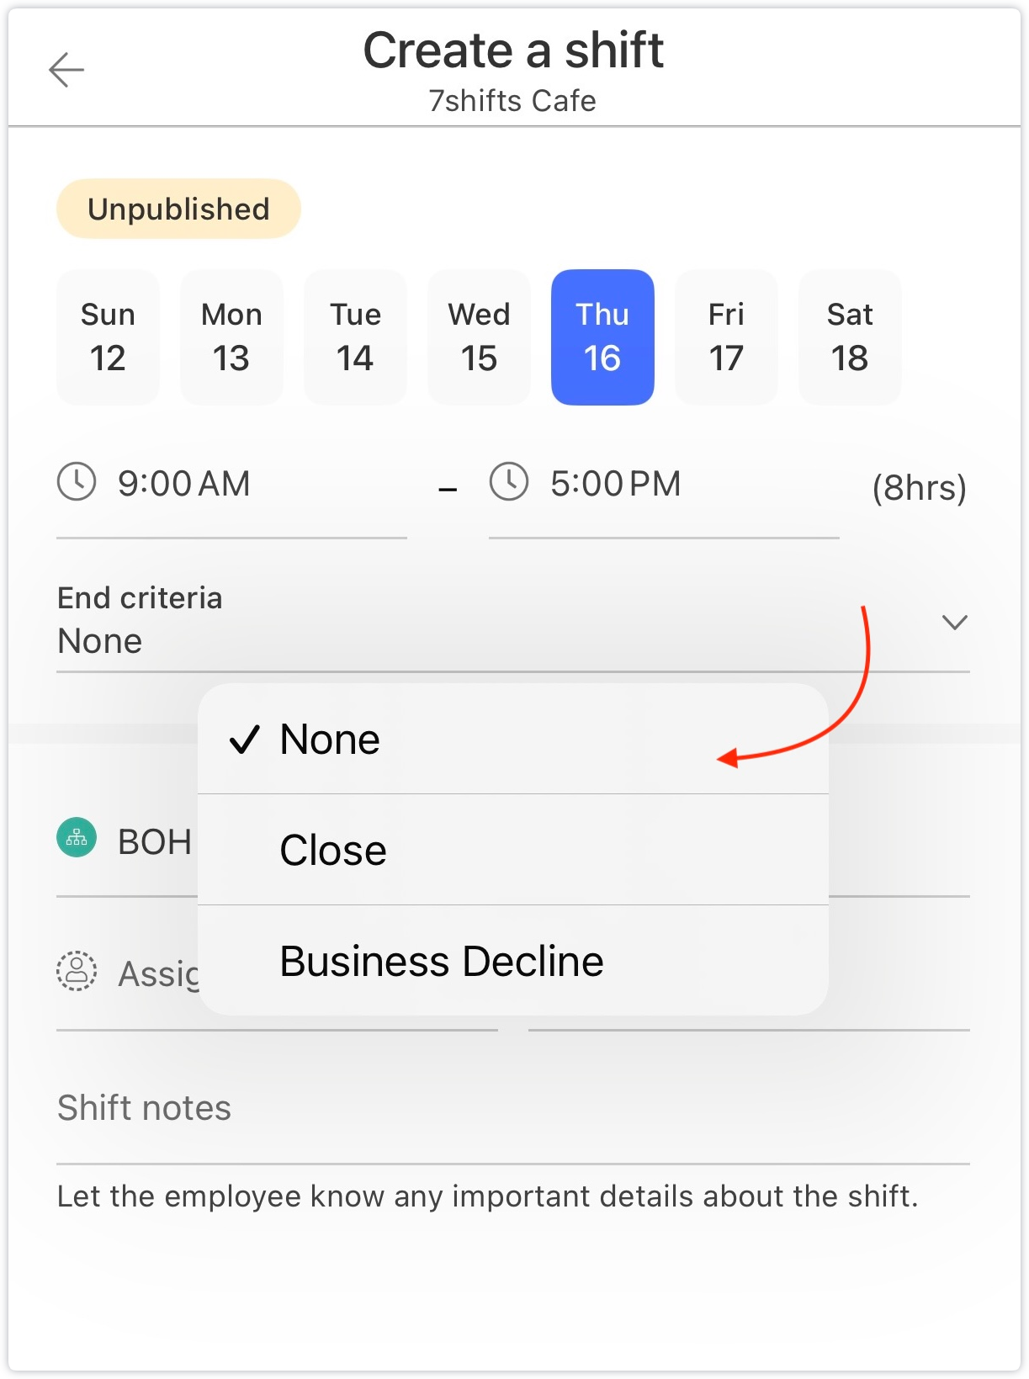Viewport: 1029px width, 1379px height.
Task: Edit the 5:00 PM end time
Action: point(664,486)
